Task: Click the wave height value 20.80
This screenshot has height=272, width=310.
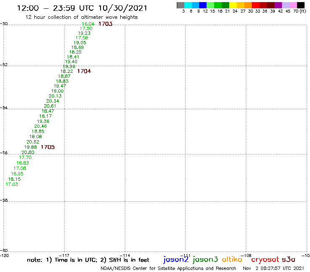Action: [x=28, y=152]
